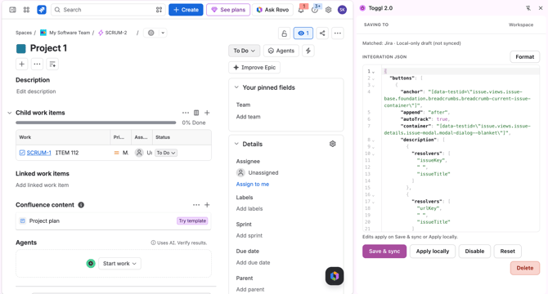Click Assign to me link

coord(253,184)
